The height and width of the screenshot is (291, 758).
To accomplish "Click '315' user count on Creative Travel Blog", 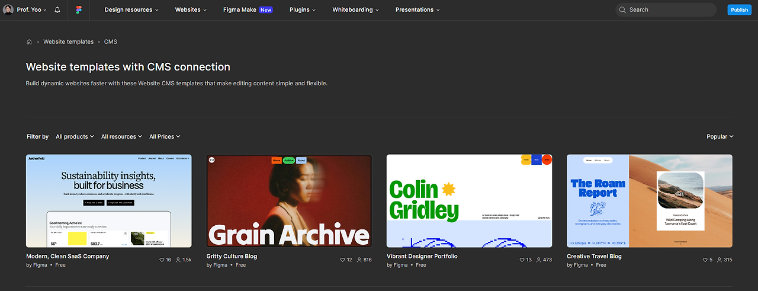I will 728,260.
